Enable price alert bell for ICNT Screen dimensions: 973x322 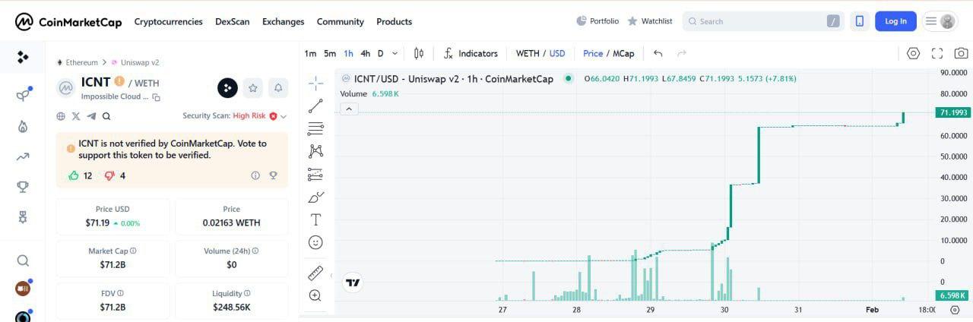pyautogui.click(x=278, y=88)
